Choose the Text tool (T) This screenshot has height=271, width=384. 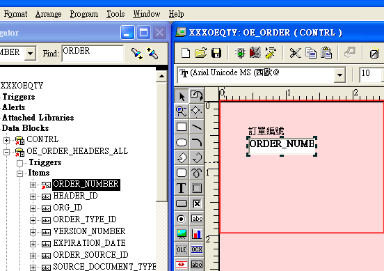[x=182, y=188]
